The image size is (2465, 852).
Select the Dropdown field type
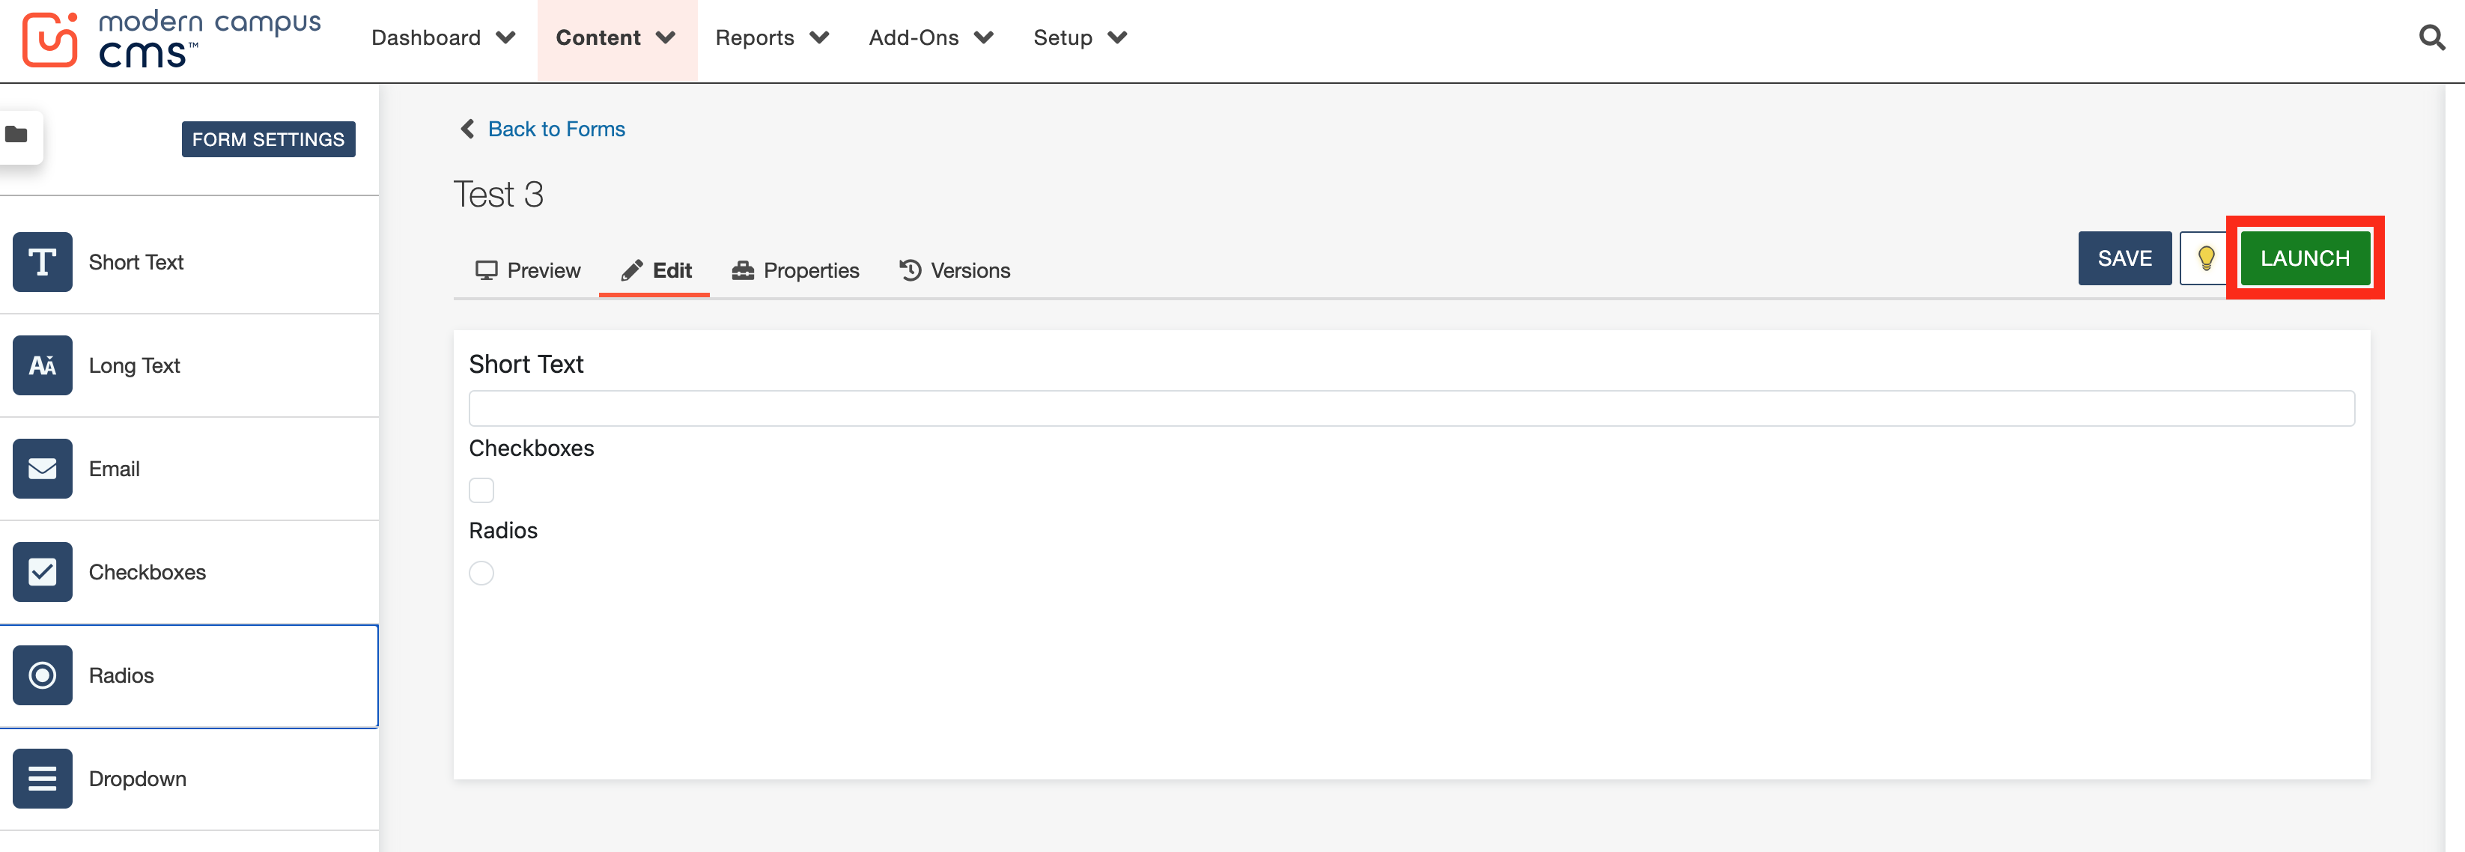pyautogui.click(x=137, y=779)
